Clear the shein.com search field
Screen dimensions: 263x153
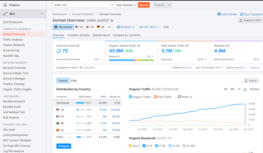coord(112,5)
